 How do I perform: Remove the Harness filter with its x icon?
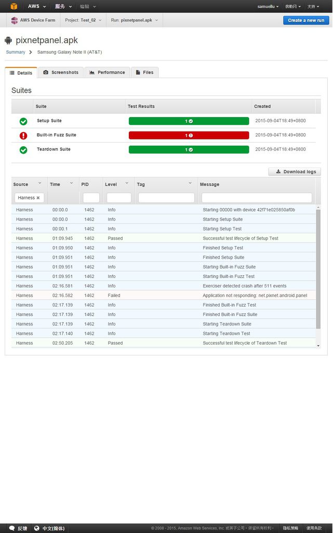[38, 198]
